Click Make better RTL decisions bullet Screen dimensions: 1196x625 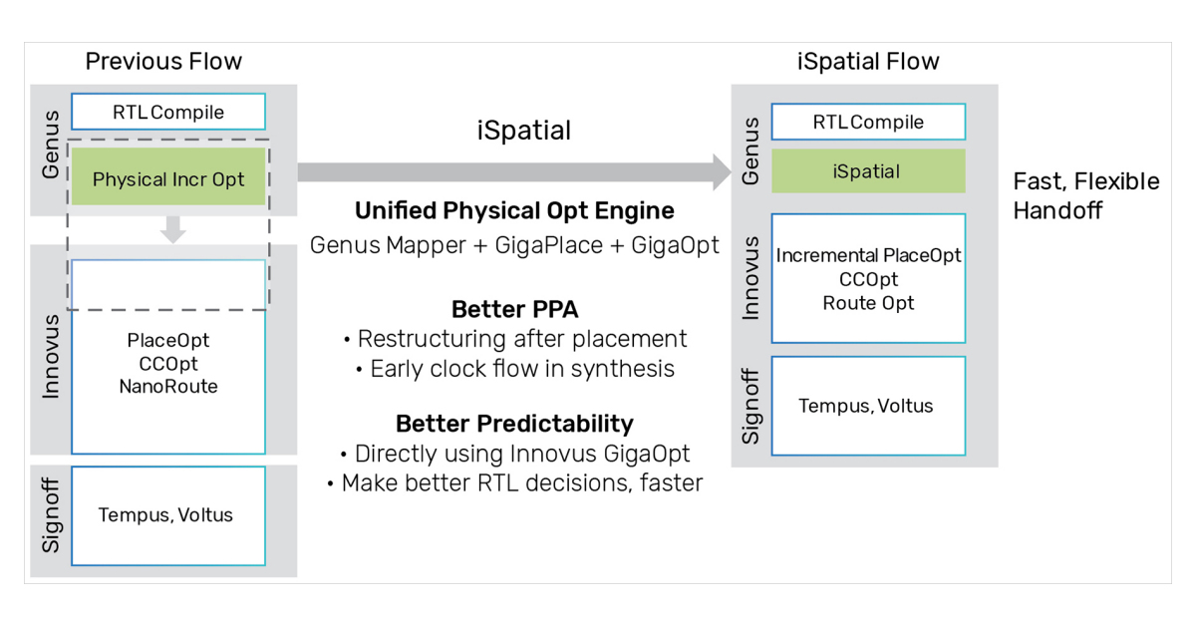514,483
